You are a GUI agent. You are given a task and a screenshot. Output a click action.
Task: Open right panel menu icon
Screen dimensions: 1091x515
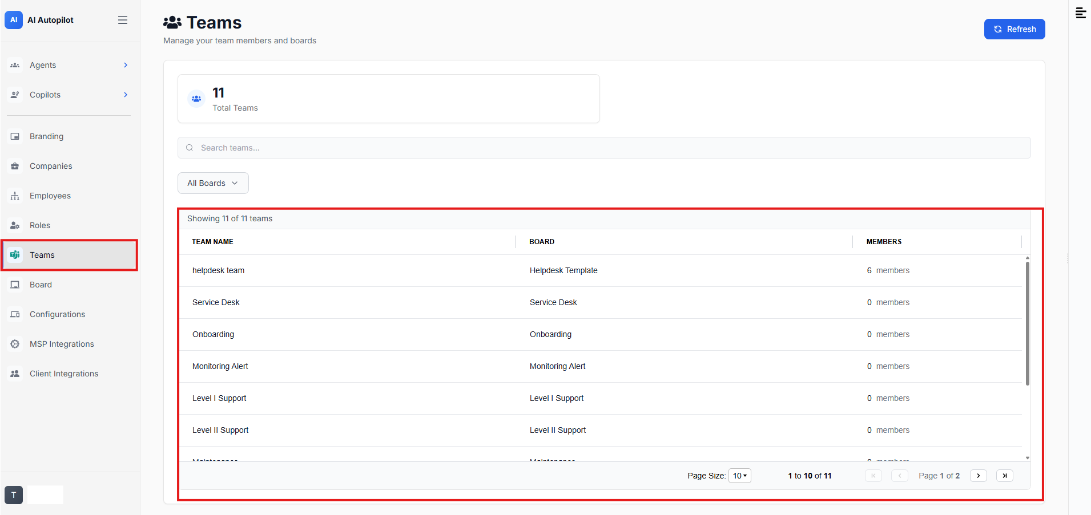[1081, 13]
